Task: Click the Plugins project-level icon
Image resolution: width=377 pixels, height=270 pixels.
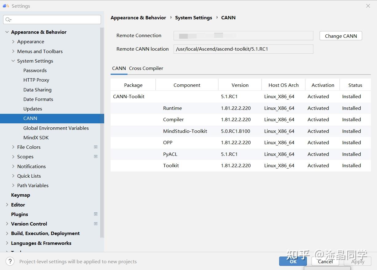Action: click(x=96, y=214)
